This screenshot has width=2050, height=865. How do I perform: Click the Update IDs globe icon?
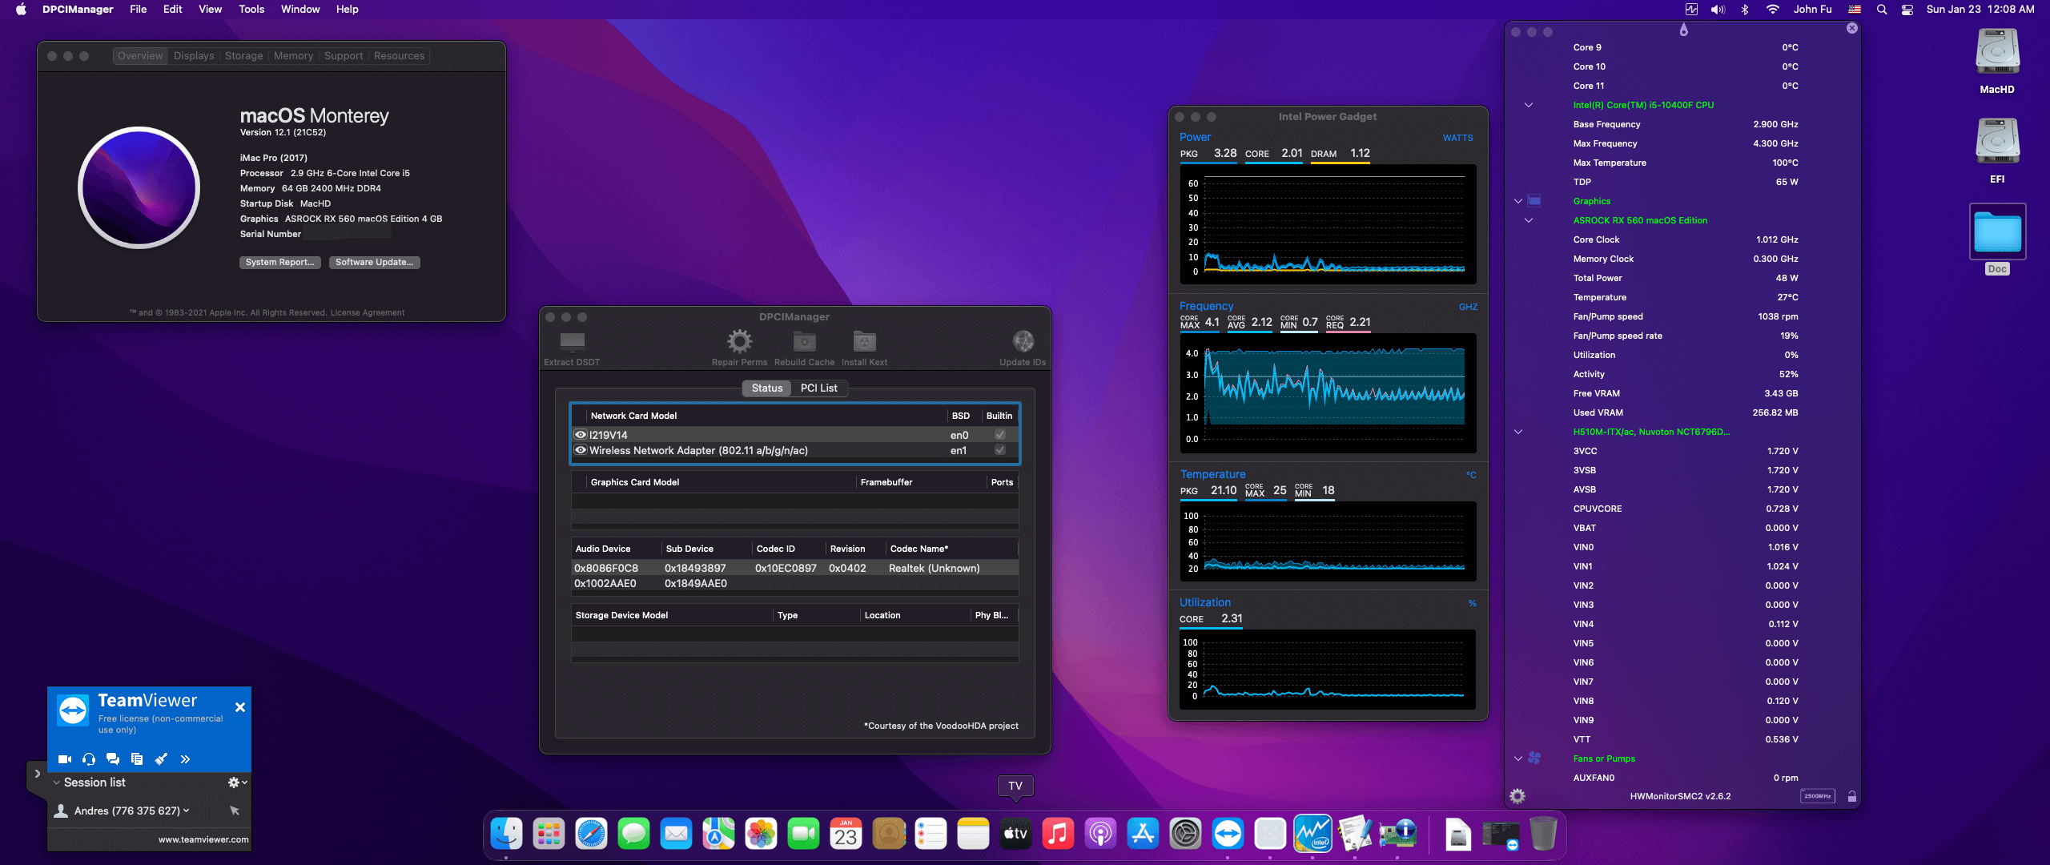(1023, 342)
